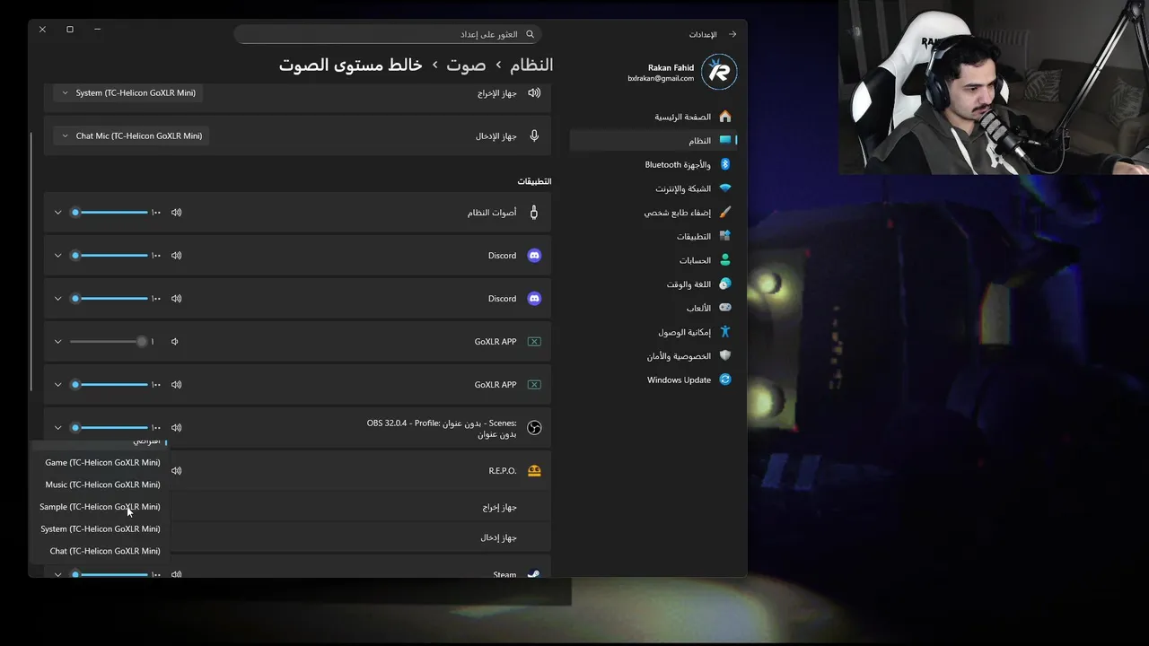This screenshot has width=1149, height=646.
Task: Choose System option in R.E.P.O. device list
Action: (100, 528)
